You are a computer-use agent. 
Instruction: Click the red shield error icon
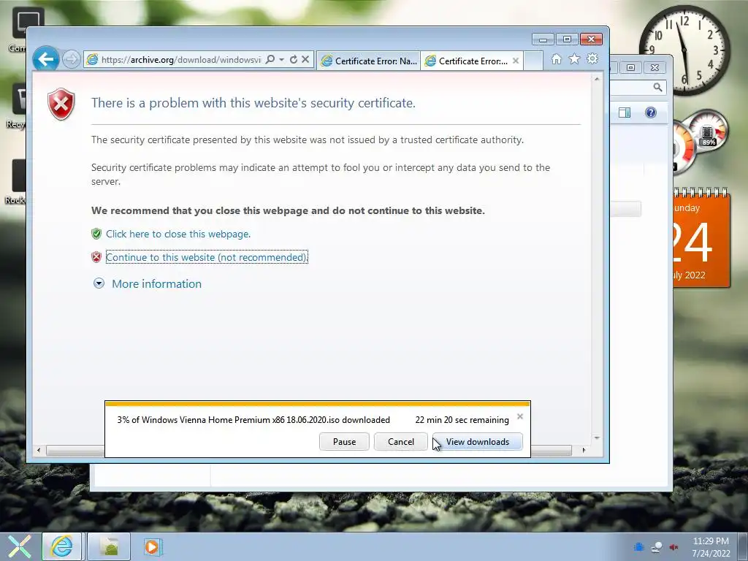pos(61,104)
